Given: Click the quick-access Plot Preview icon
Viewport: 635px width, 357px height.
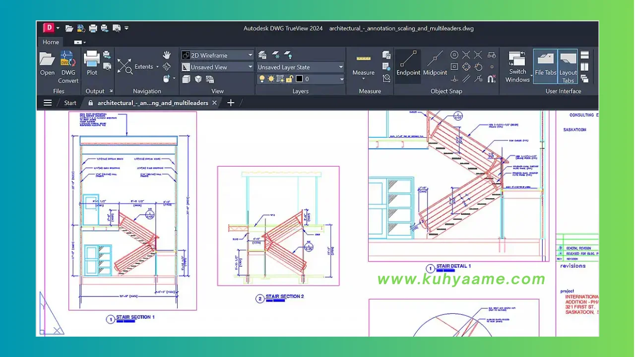Looking at the screenshot, I should [117, 28].
